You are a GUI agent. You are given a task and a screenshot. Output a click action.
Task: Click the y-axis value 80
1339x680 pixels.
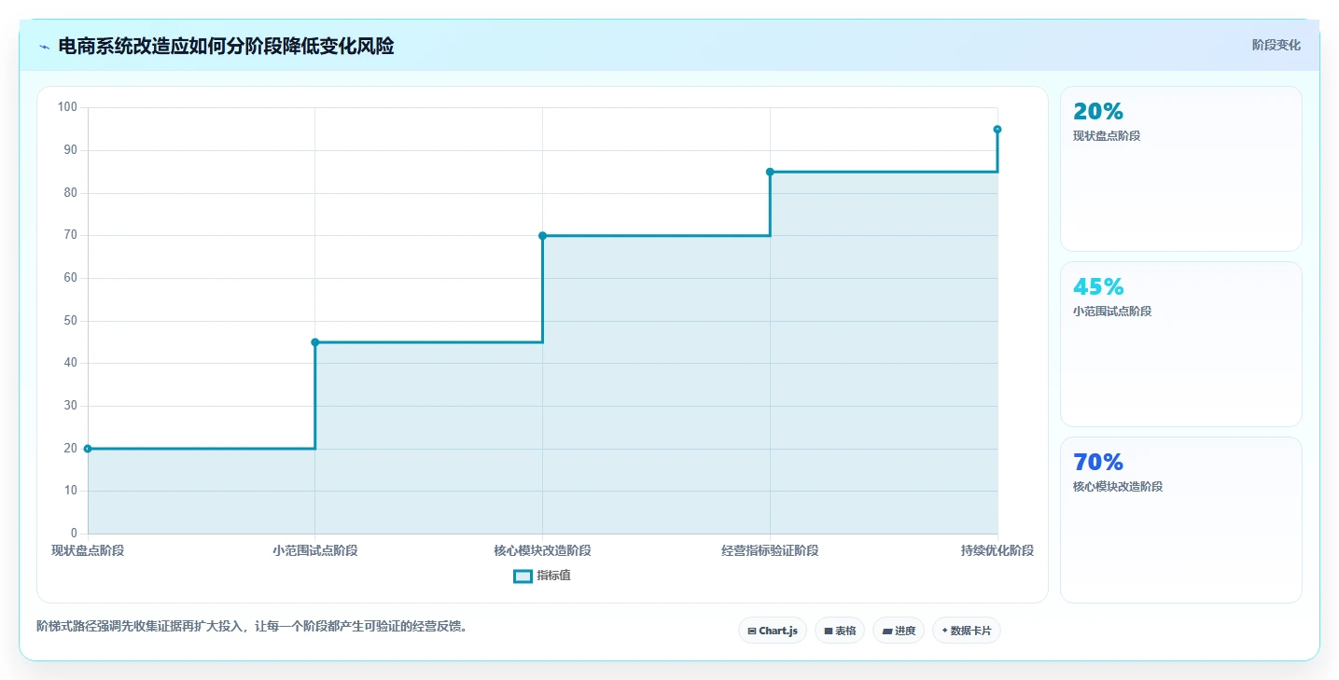70,193
